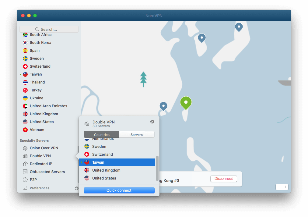Click United Kingdom flag in Double VPN popup
This screenshot has width=308, height=217.
coord(87,170)
